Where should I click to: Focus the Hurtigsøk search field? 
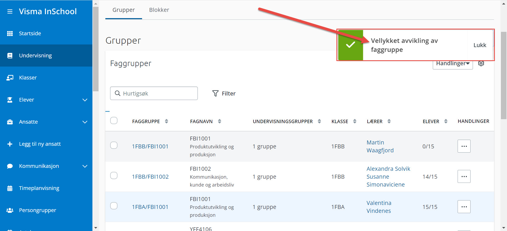tap(154, 93)
